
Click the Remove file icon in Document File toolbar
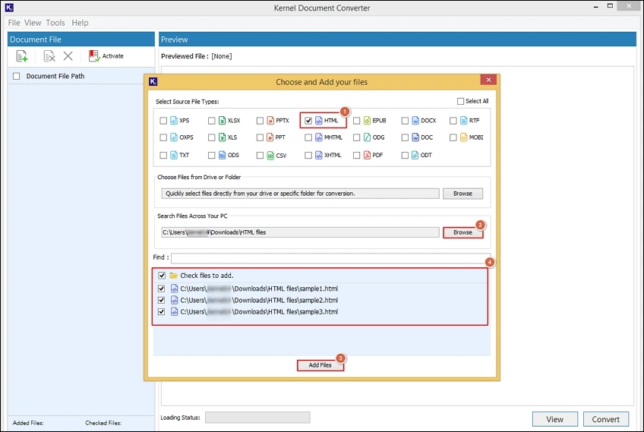point(49,56)
